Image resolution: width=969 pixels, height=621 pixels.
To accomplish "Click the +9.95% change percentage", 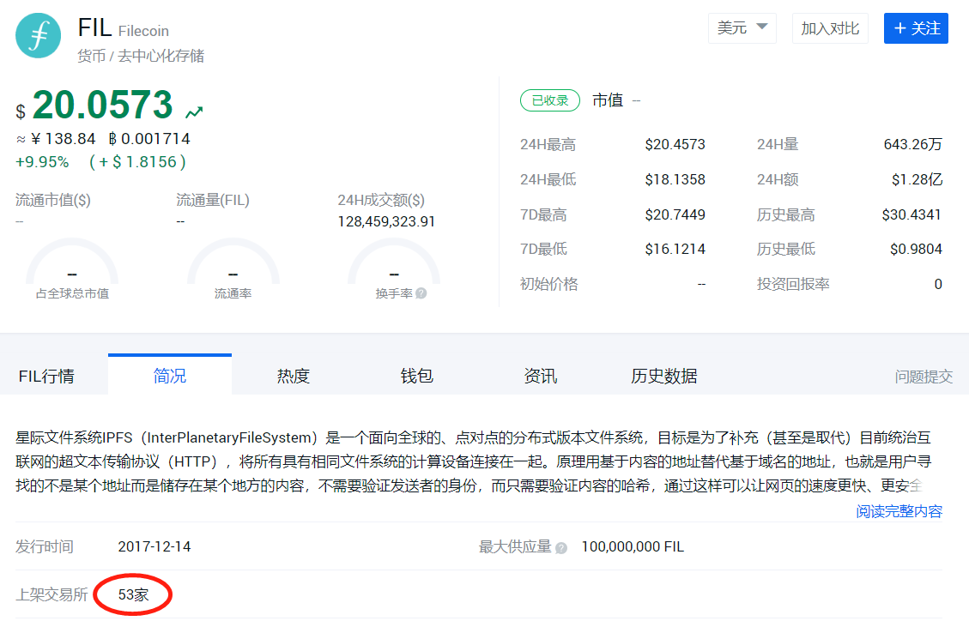I will [x=42, y=162].
